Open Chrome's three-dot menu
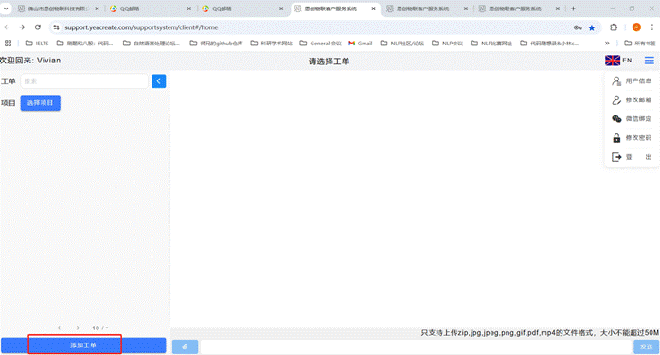Viewport: 660px width, 355px height. pos(652,27)
